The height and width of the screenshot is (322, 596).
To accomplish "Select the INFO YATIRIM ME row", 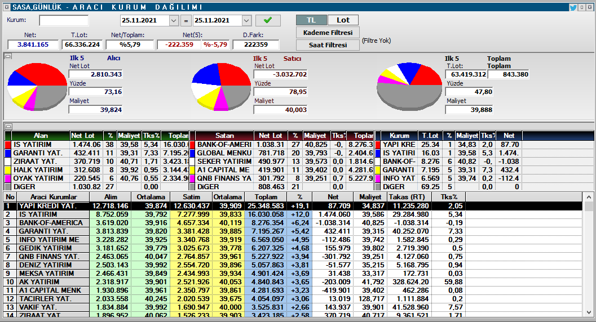I will click(x=293, y=240).
